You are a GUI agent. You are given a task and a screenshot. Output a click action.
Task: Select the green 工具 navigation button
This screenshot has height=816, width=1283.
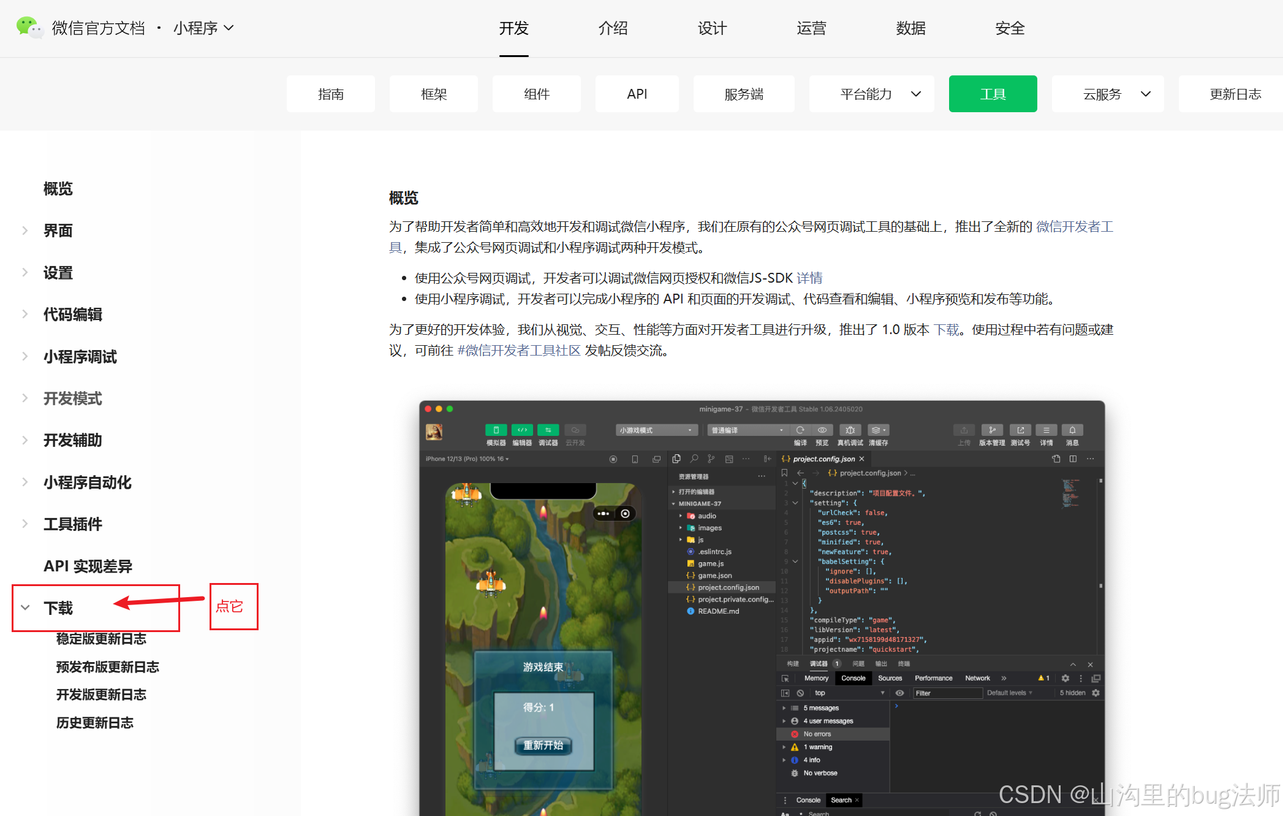pyautogui.click(x=993, y=94)
